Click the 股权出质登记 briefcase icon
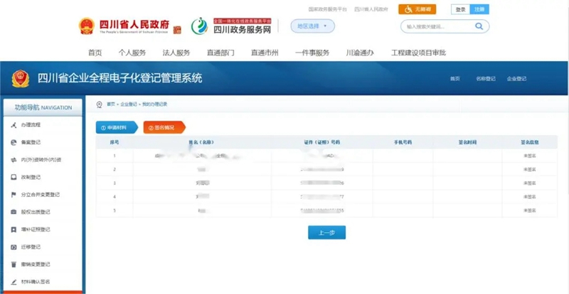Screen dimensions: 569x294 tap(14, 212)
